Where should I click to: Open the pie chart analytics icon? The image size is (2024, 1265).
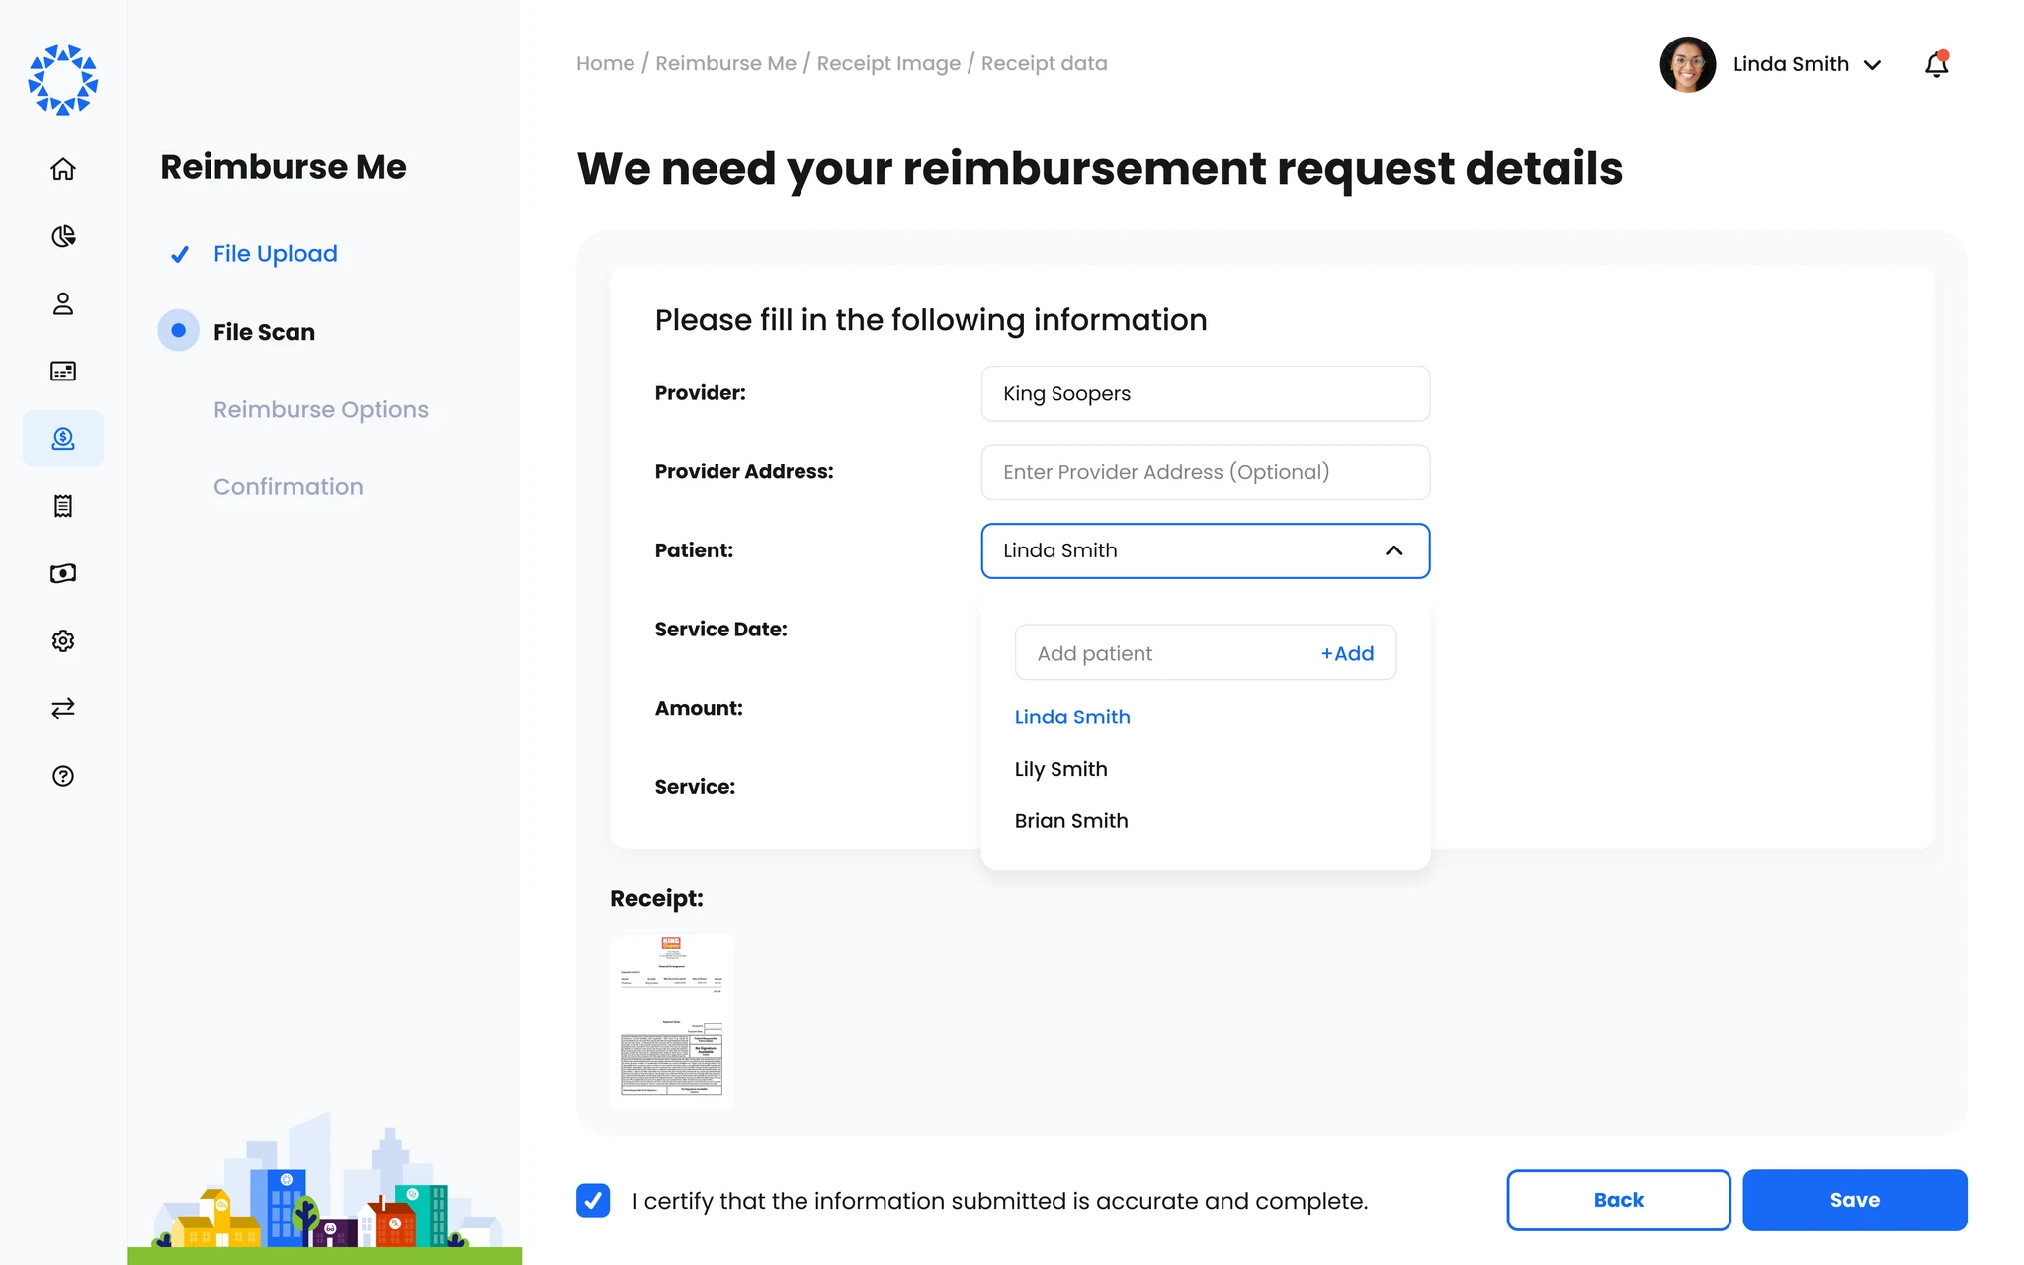[x=63, y=236]
